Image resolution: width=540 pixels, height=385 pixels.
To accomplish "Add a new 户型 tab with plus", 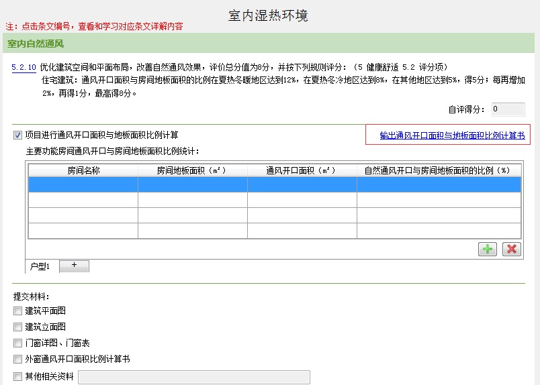I will point(74,266).
